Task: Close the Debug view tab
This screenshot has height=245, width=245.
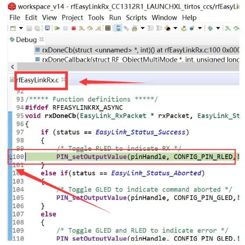Action: [42, 39]
